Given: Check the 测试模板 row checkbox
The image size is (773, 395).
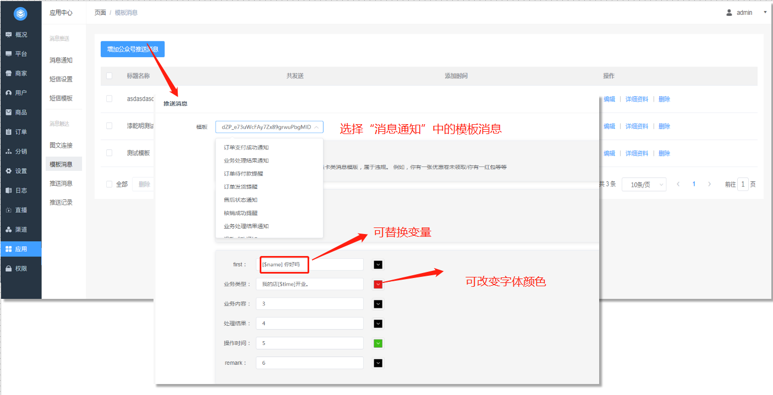Looking at the screenshot, I should pyautogui.click(x=109, y=153).
